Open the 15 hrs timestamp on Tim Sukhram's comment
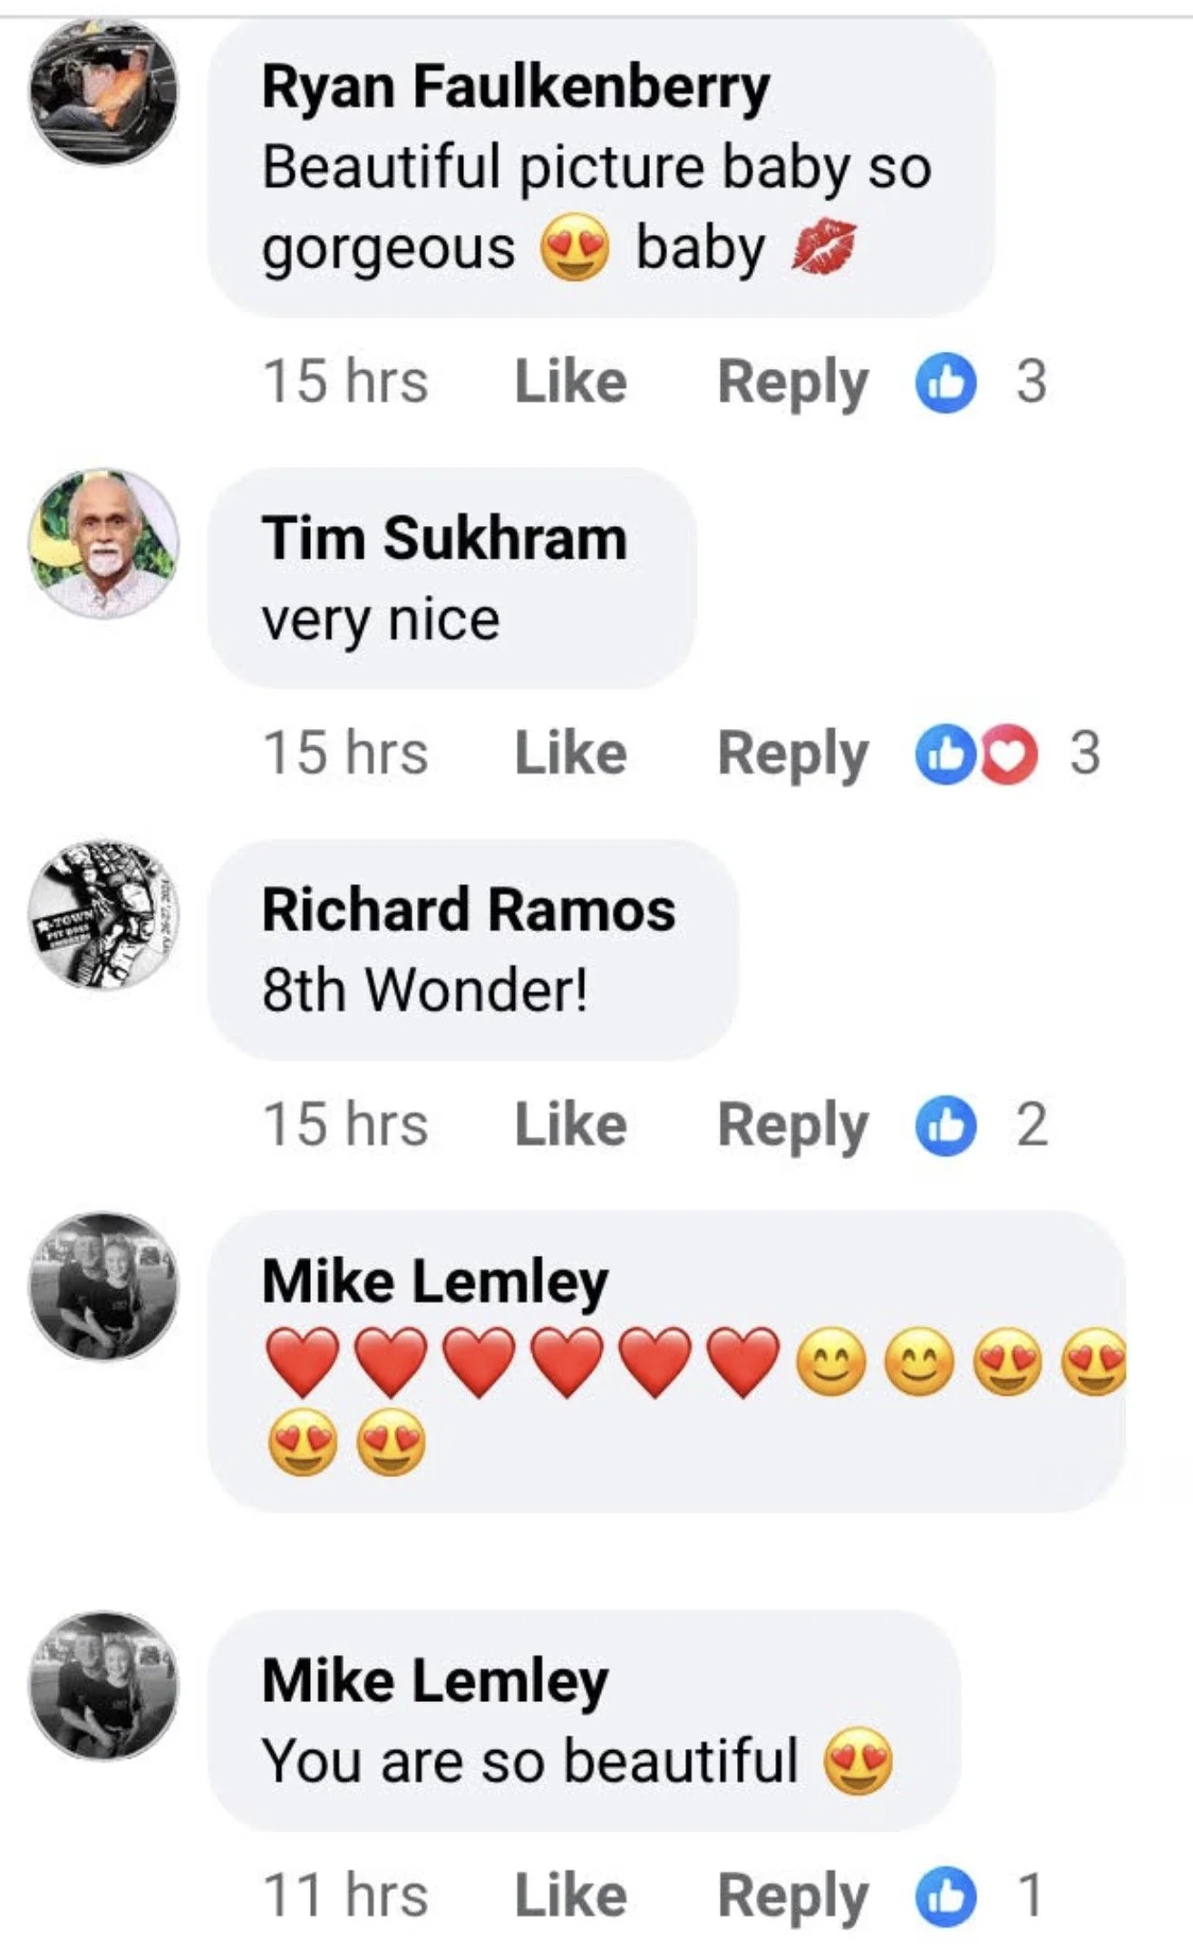Viewport: 1193px width, 1955px height. 345,754
